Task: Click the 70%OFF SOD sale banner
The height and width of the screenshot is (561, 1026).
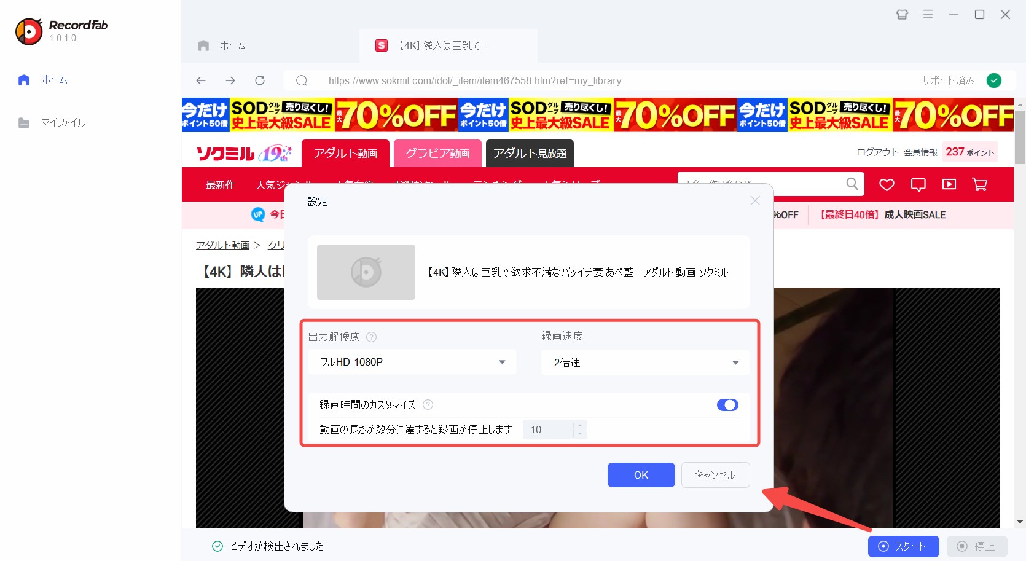Action: (x=597, y=115)
